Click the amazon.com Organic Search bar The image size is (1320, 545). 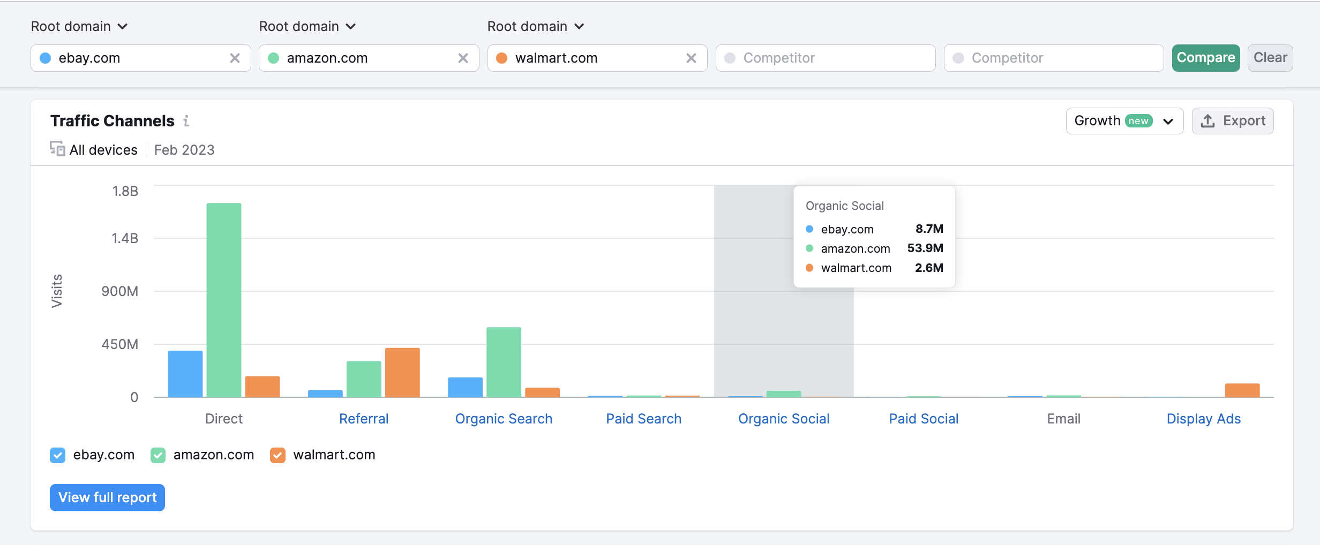(504, 362)
